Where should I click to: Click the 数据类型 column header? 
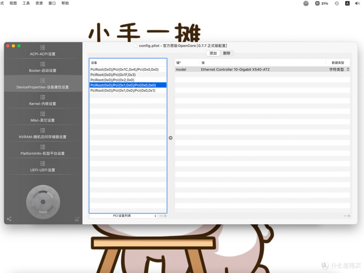click(338, 63)
